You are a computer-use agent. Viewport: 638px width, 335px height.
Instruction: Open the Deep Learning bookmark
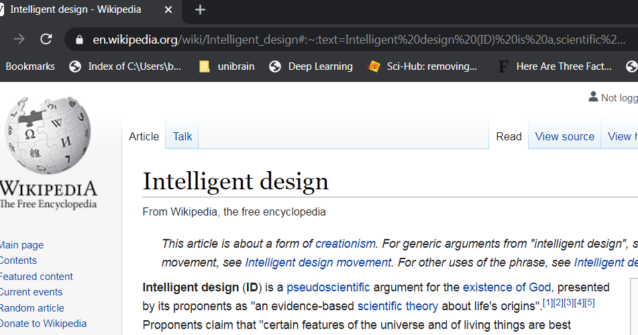(x=311, y=66)
